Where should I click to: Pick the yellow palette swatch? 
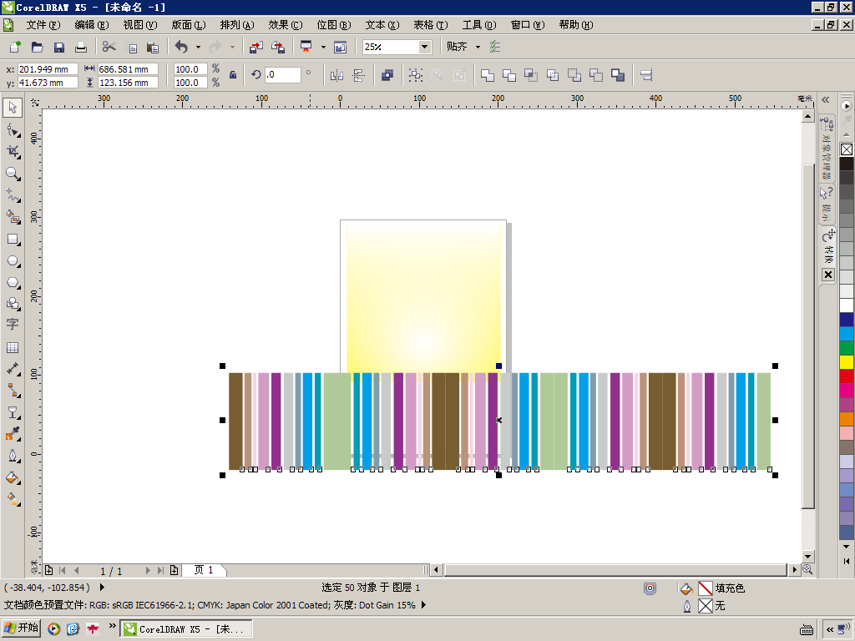click(x=847, y=362)
